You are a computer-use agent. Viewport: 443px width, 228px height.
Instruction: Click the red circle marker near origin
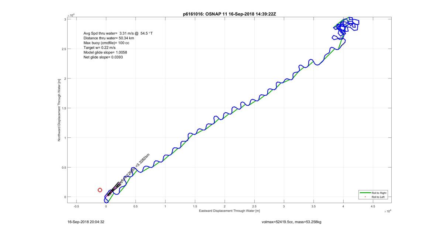coord(100,190)
